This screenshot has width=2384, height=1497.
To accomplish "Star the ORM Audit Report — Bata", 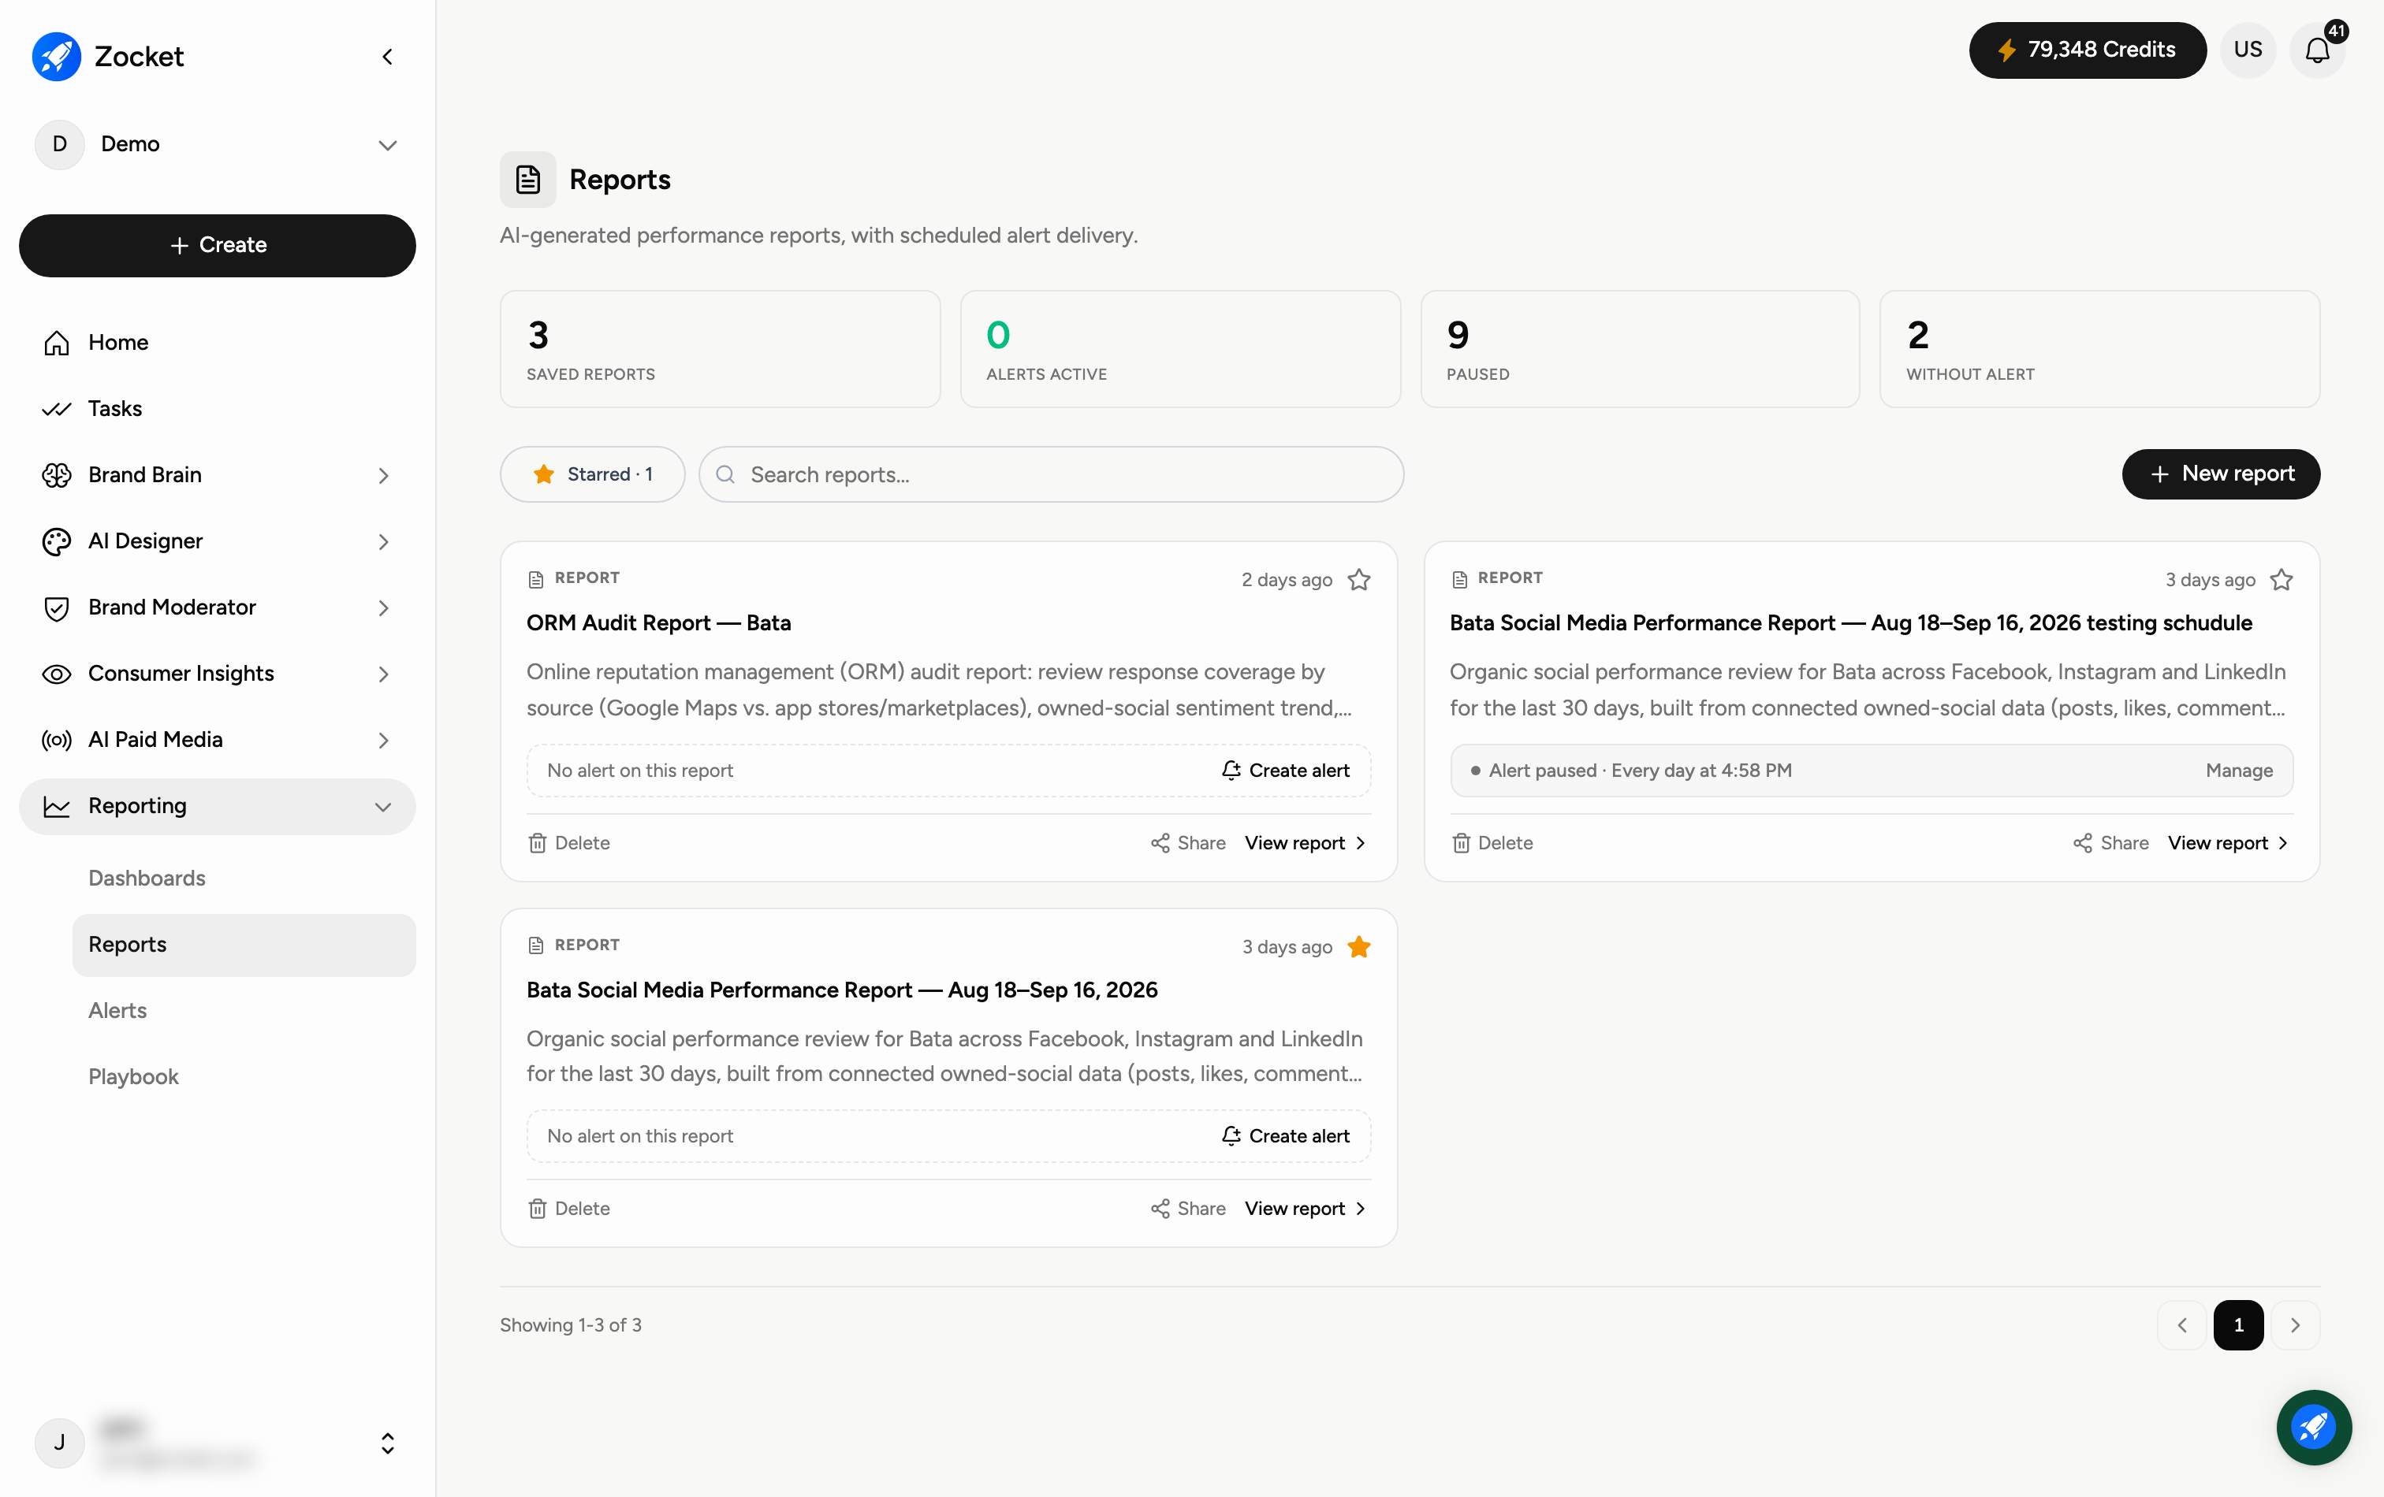I will [1358, 580].
